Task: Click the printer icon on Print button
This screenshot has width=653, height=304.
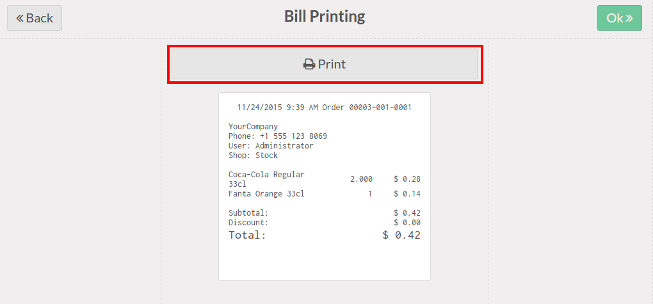Action: (309, 64)
